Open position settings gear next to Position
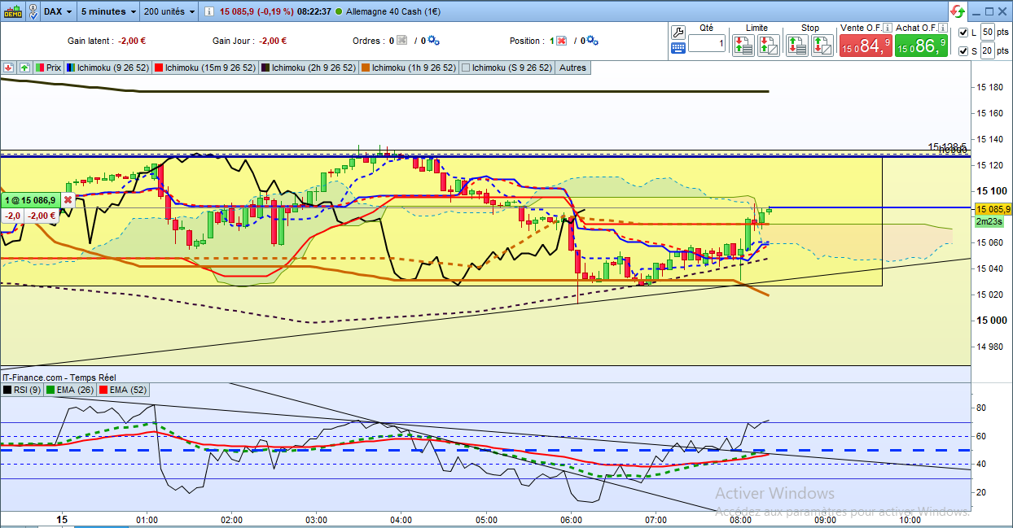 tap(592, 41)
